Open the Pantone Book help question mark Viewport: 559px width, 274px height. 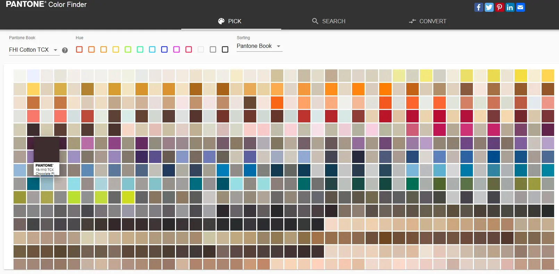click(x=65, y=50)
